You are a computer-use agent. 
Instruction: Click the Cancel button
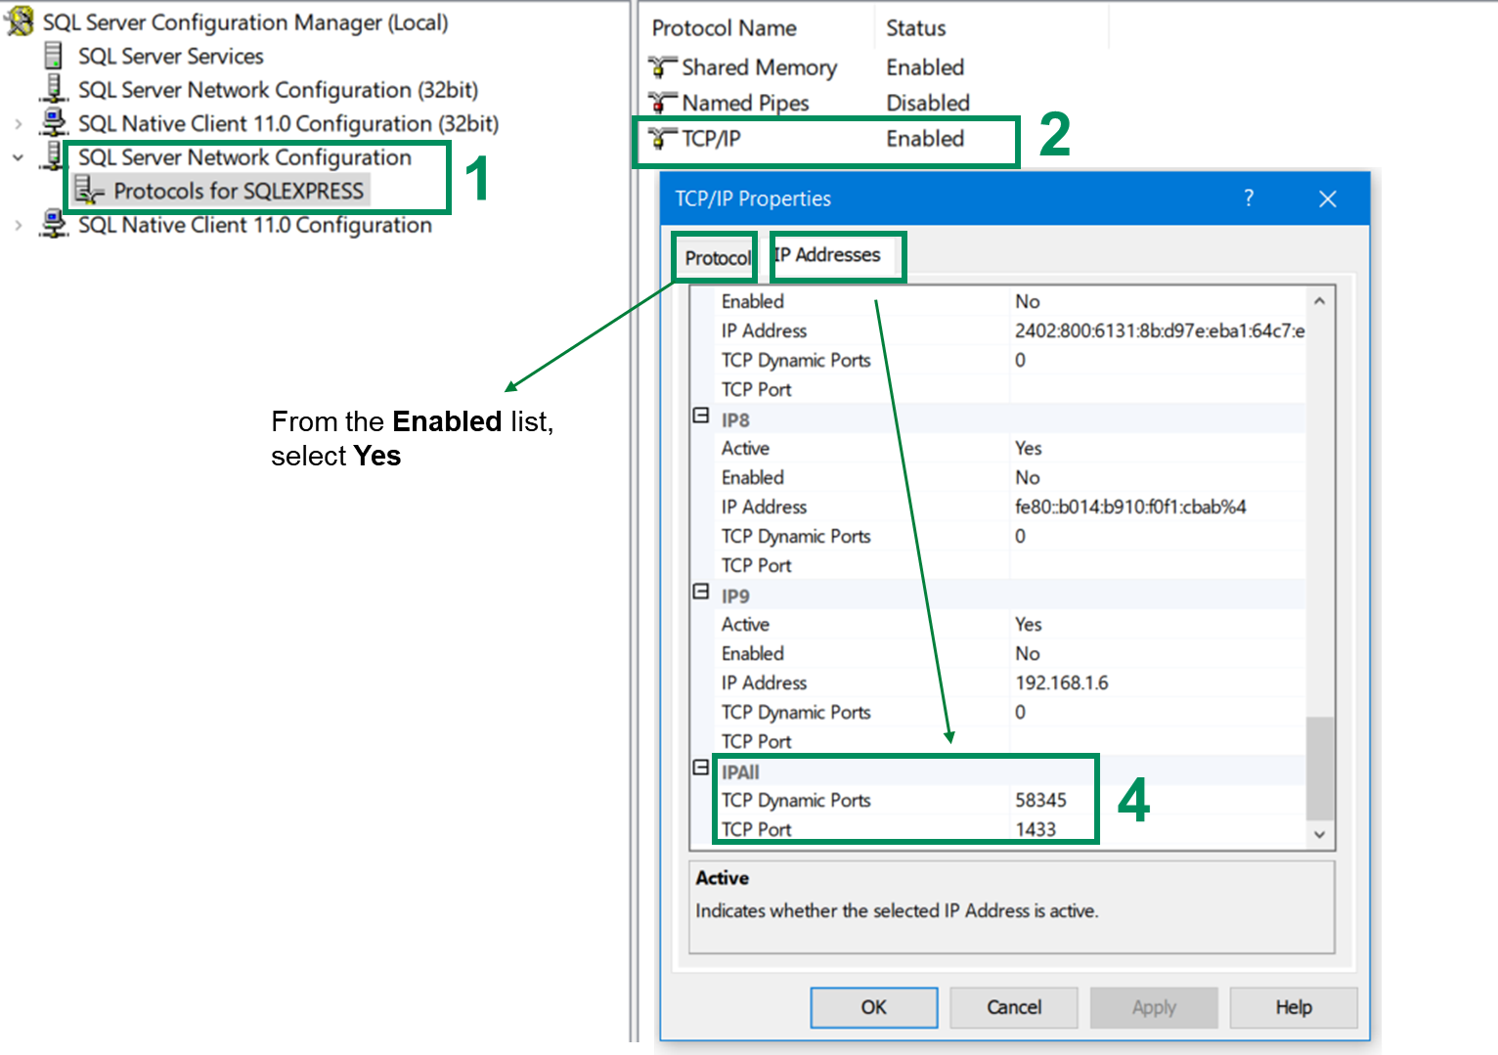click(1014, 1007)
